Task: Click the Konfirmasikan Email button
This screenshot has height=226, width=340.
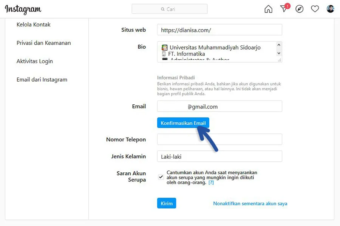Action: (183, 122)
